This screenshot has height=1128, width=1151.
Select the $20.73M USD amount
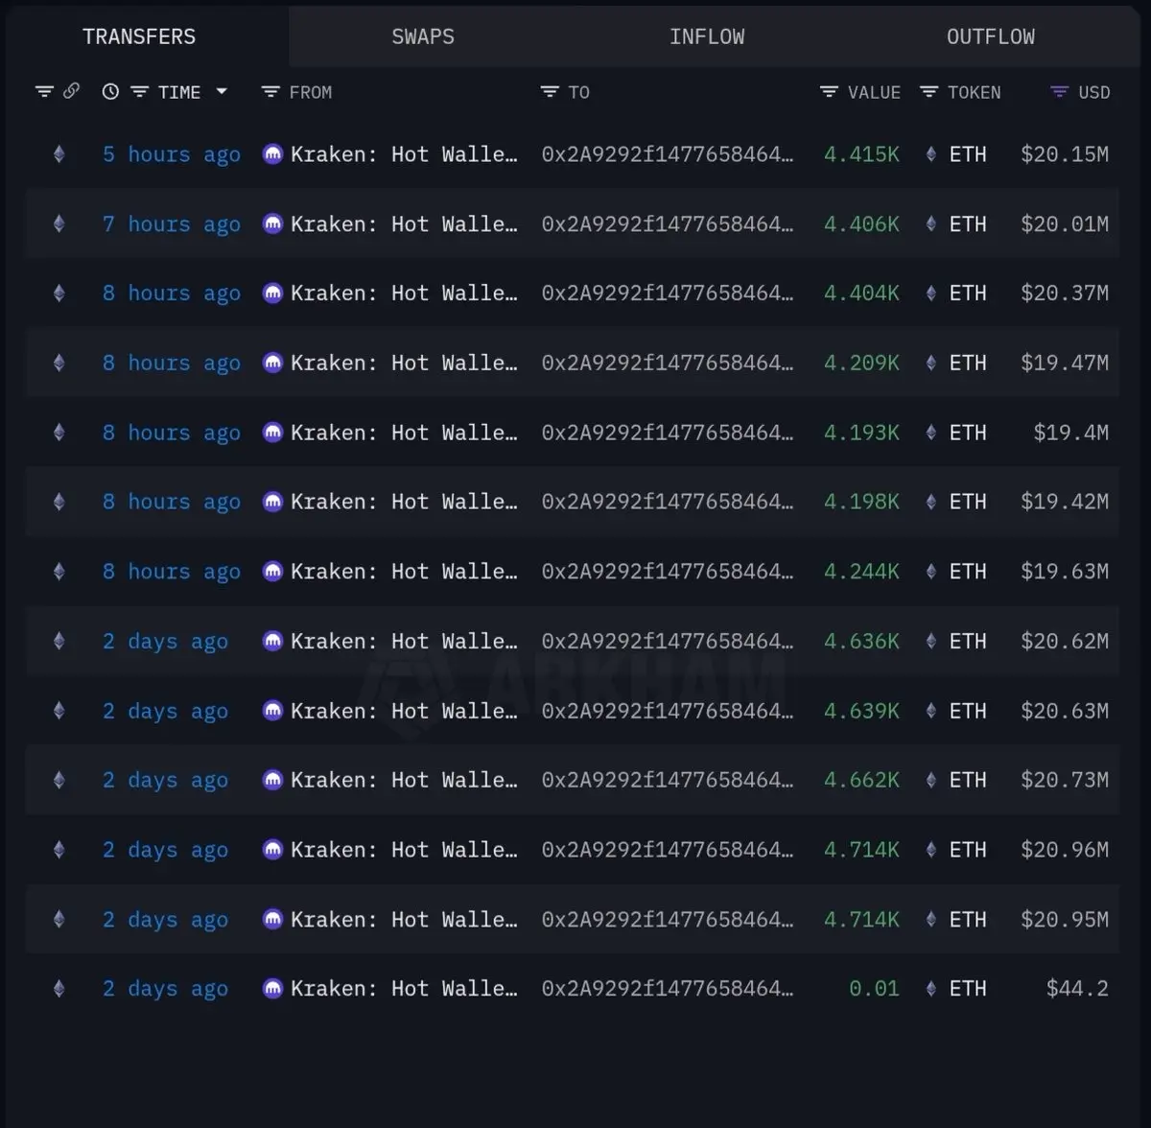pos(1065,780)
